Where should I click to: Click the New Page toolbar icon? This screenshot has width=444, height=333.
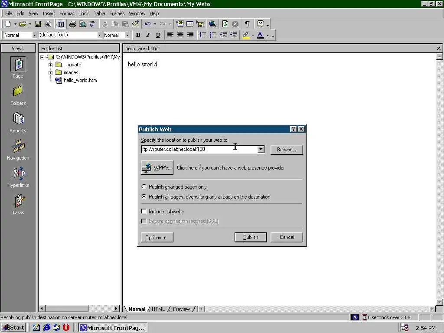tap(8, 24)
